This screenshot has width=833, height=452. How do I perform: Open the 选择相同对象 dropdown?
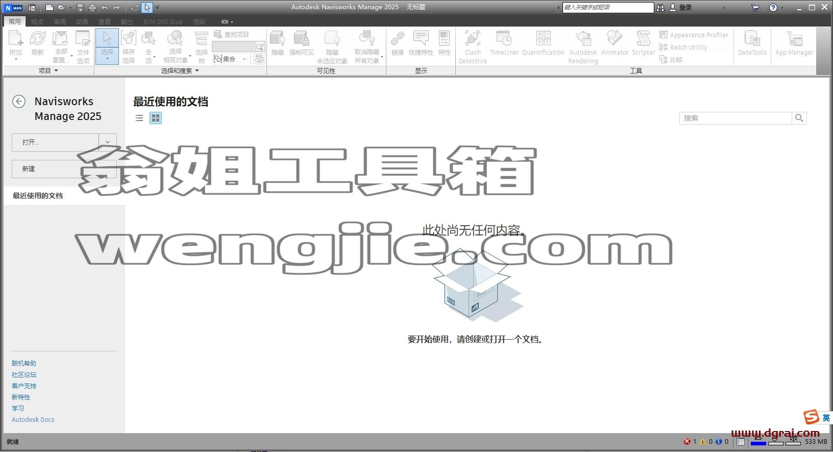(x=190, y=56)
